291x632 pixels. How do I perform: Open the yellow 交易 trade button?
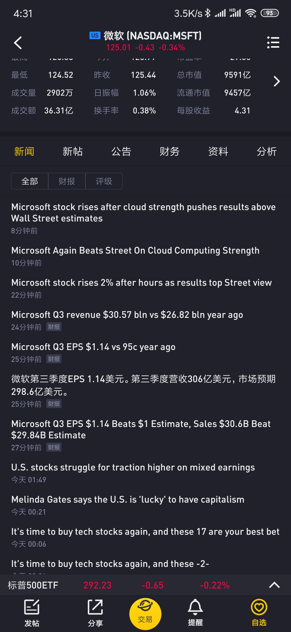145,614
